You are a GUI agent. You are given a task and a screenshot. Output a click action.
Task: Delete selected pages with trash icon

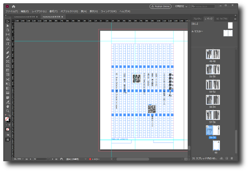(x=232, y=158)
